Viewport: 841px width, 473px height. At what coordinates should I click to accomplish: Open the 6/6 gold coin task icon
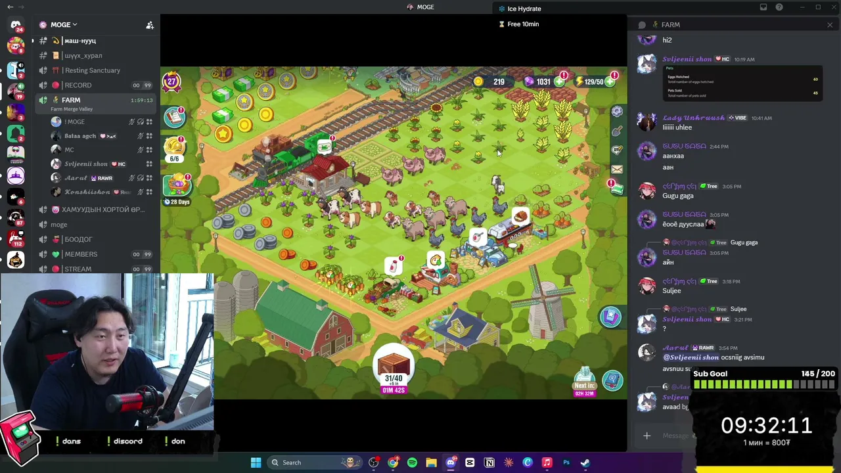click(175, 149)
